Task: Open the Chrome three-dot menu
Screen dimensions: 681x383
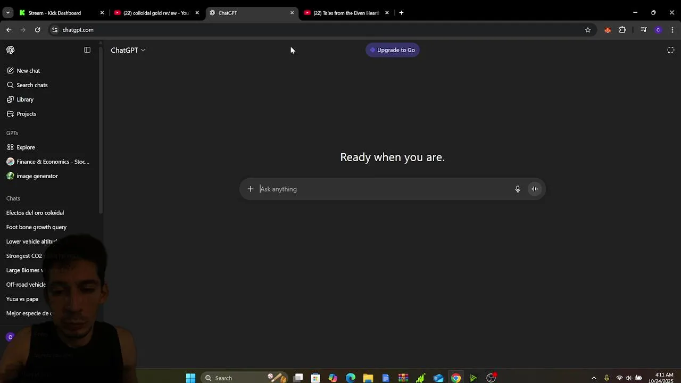Action: pyautogui.click(x=672, y=30)
